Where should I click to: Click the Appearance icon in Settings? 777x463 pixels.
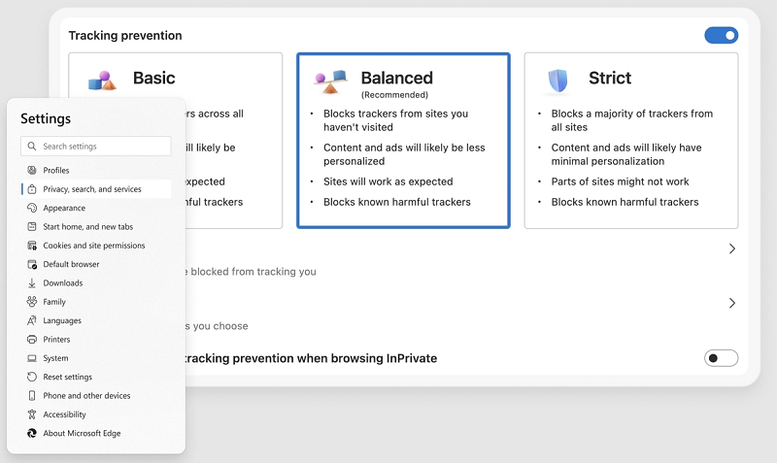tap(32, 208)
